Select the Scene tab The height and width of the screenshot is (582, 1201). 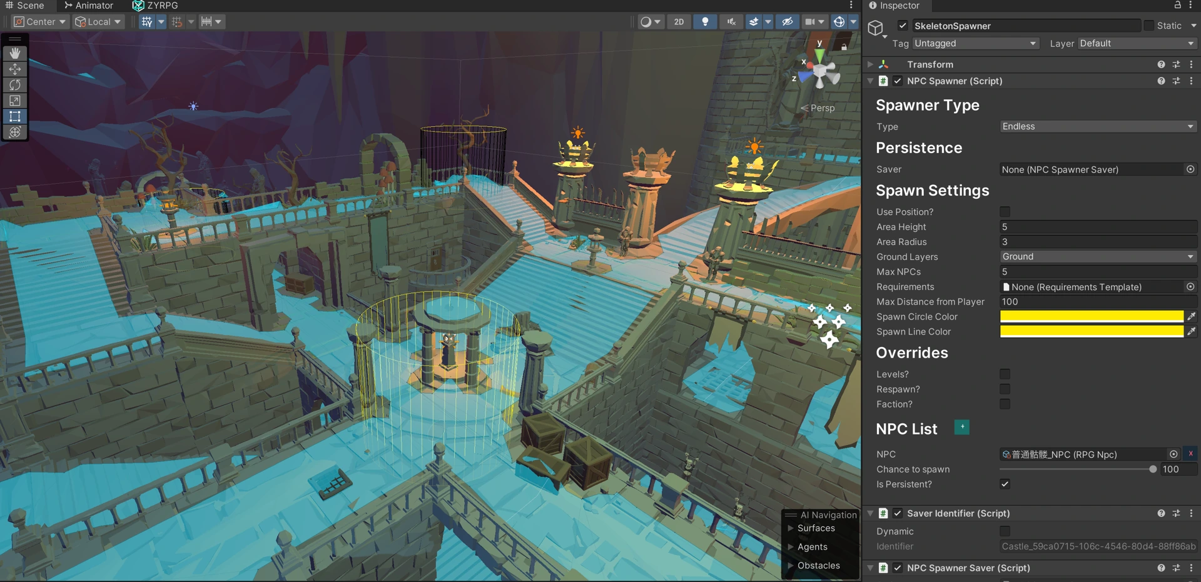coord(25,6)
